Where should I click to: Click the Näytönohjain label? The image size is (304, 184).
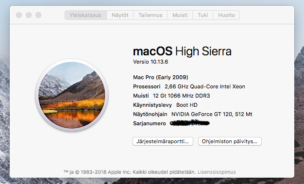coord(150,114)
